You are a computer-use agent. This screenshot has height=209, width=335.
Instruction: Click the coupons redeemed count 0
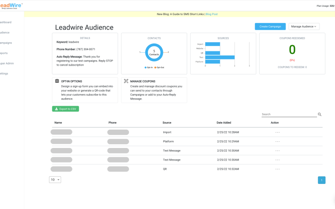click(292, 50)
